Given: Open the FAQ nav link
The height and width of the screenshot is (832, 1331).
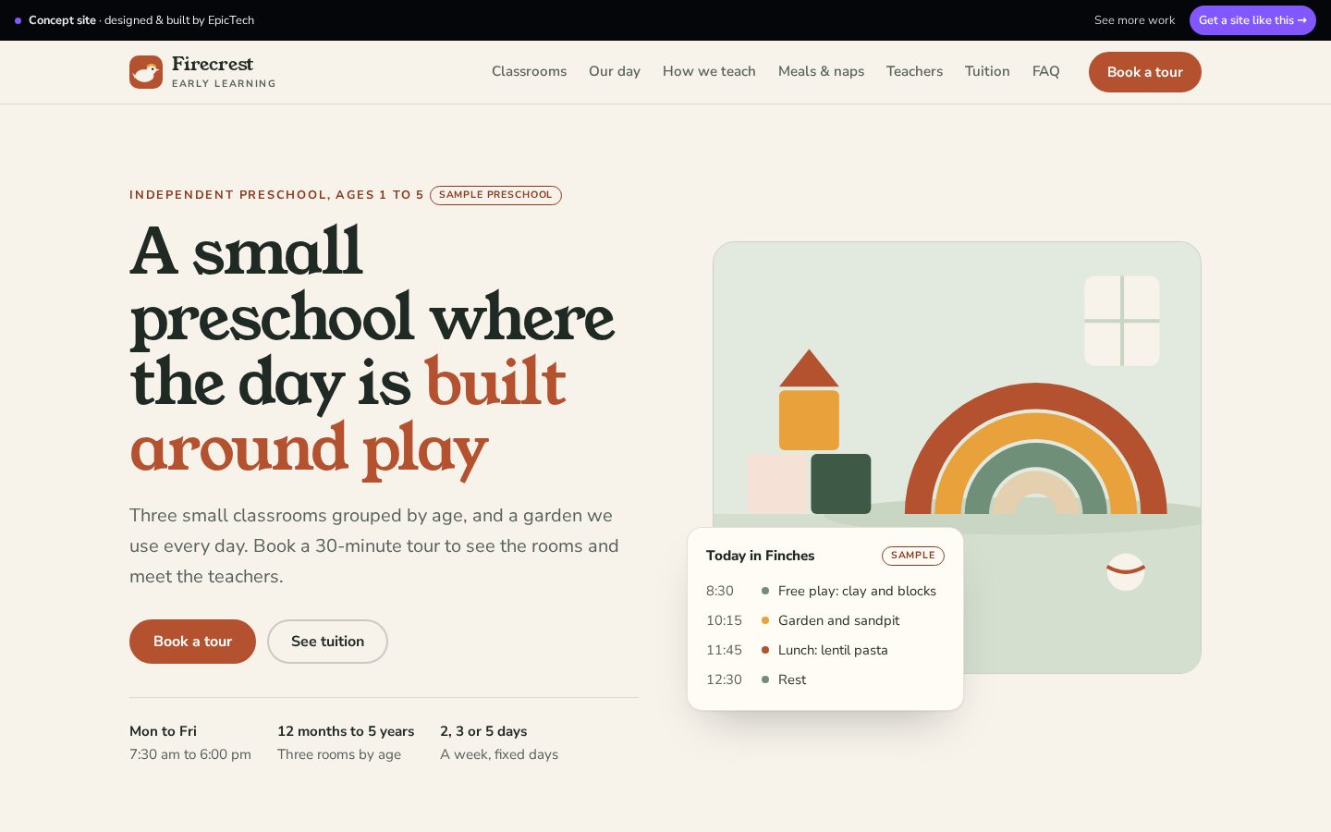Looking at the screenshot, I should coord(1045,71).
